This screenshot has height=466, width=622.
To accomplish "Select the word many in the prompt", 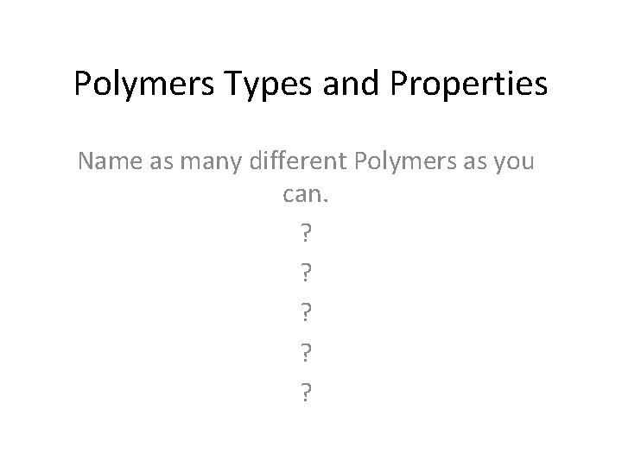I will (x=211, y=162).
